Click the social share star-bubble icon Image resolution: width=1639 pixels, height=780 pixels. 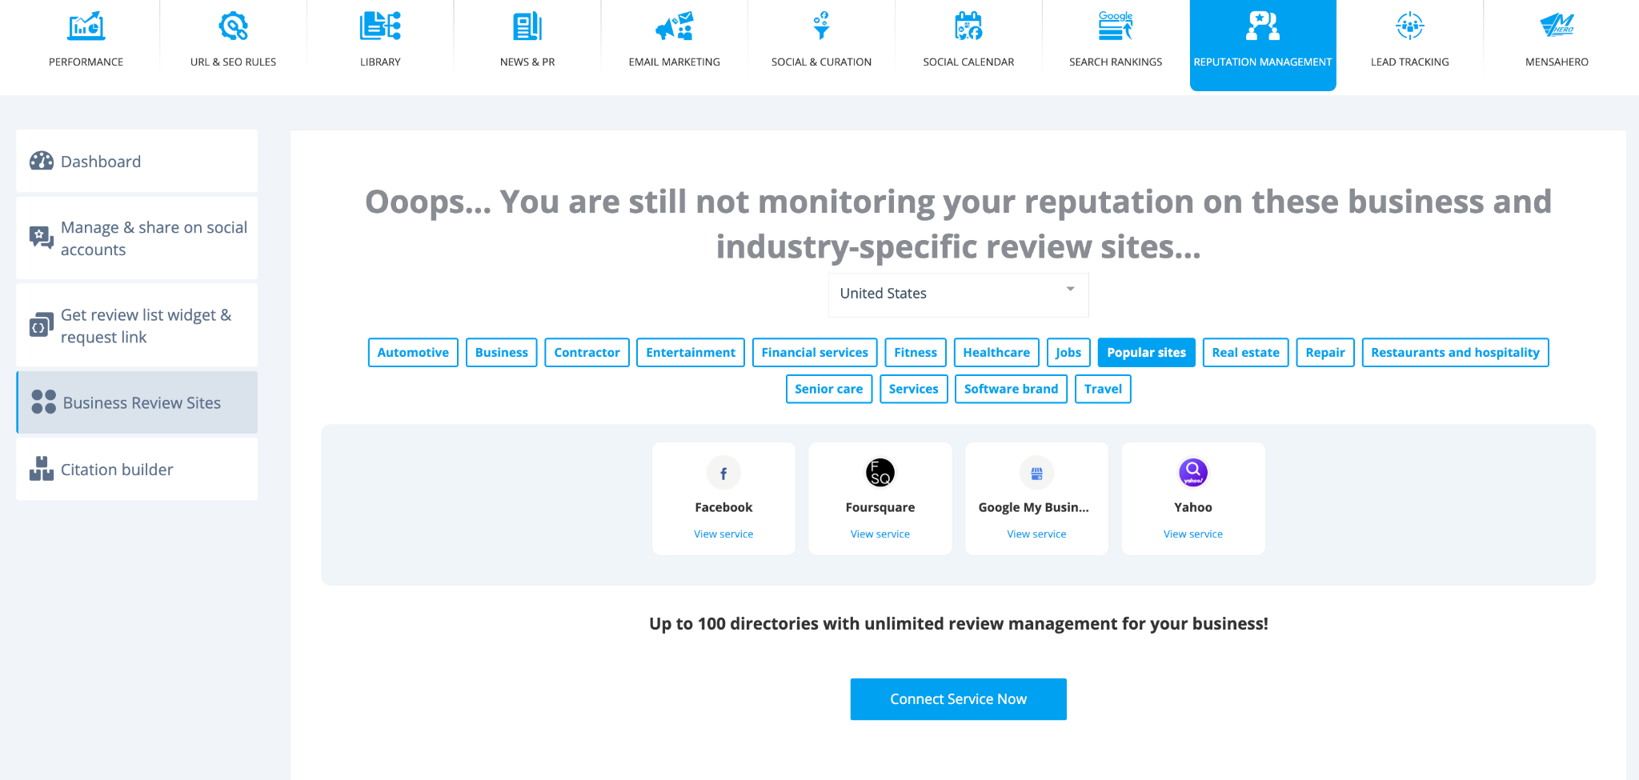click(42, 238)
